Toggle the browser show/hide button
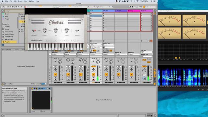 click(2, 10)
